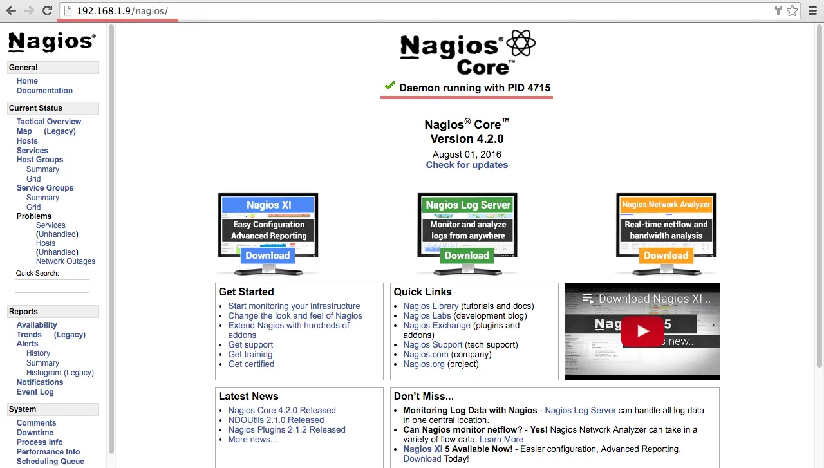Open Downtime in System section
Screen dimensions: 824x468
tap(35, 433)
